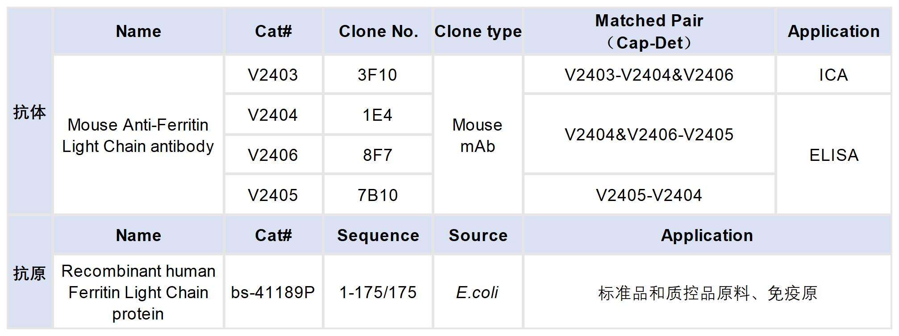
Task: Click the V2406 catalog number cell
Action: pyautogui.click(x=273, y=155)
